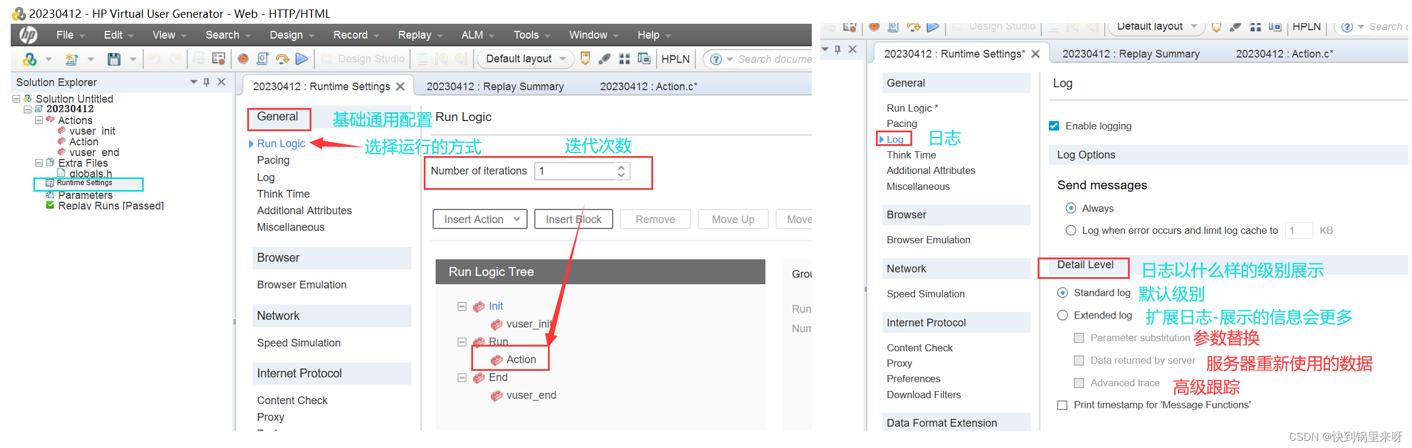This screenshot has height=448, width=1412.
Task: Close the Runtime Settings* tab in Log window
Action: tap(1036, 54)
